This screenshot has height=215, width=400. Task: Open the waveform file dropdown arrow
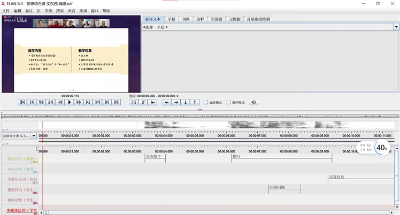(x=34, y=136)
